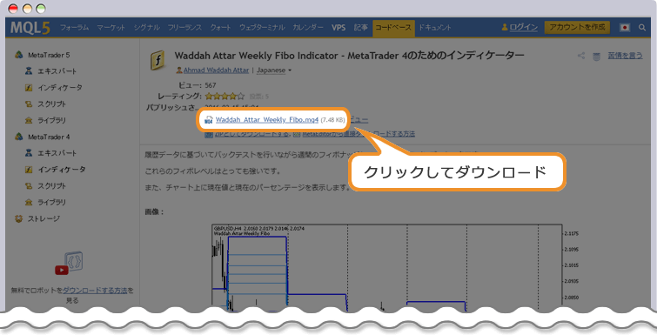Click the MetaTrader 5 sidebar icon
The image size is (657, 335).
pos(19,55)
